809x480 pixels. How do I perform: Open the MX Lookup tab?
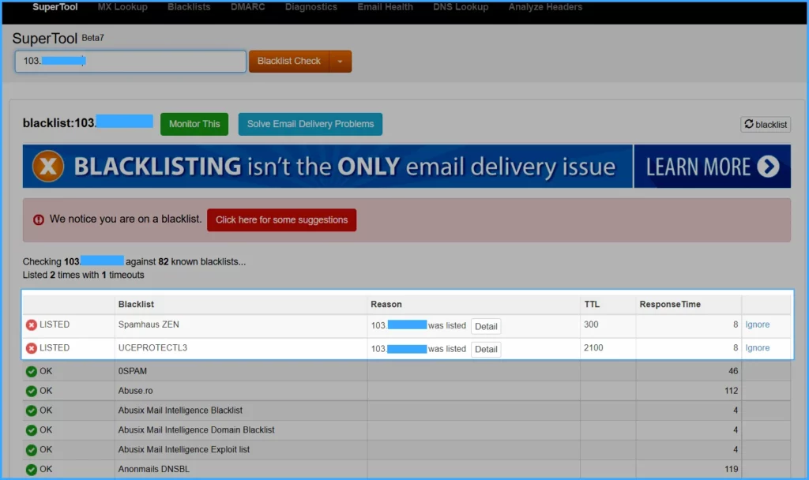(122, 7)
